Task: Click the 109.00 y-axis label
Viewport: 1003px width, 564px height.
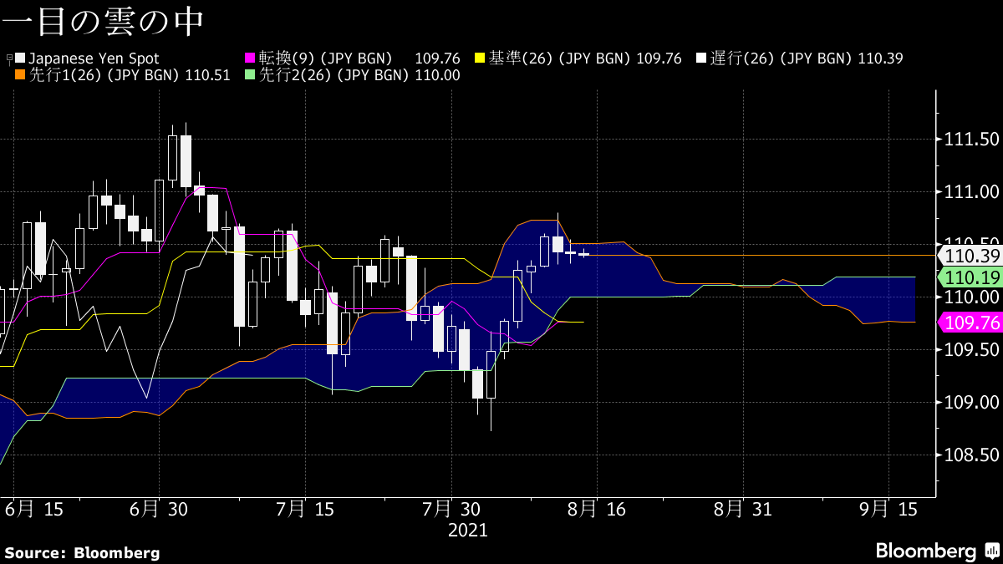Action: point(972,403)
